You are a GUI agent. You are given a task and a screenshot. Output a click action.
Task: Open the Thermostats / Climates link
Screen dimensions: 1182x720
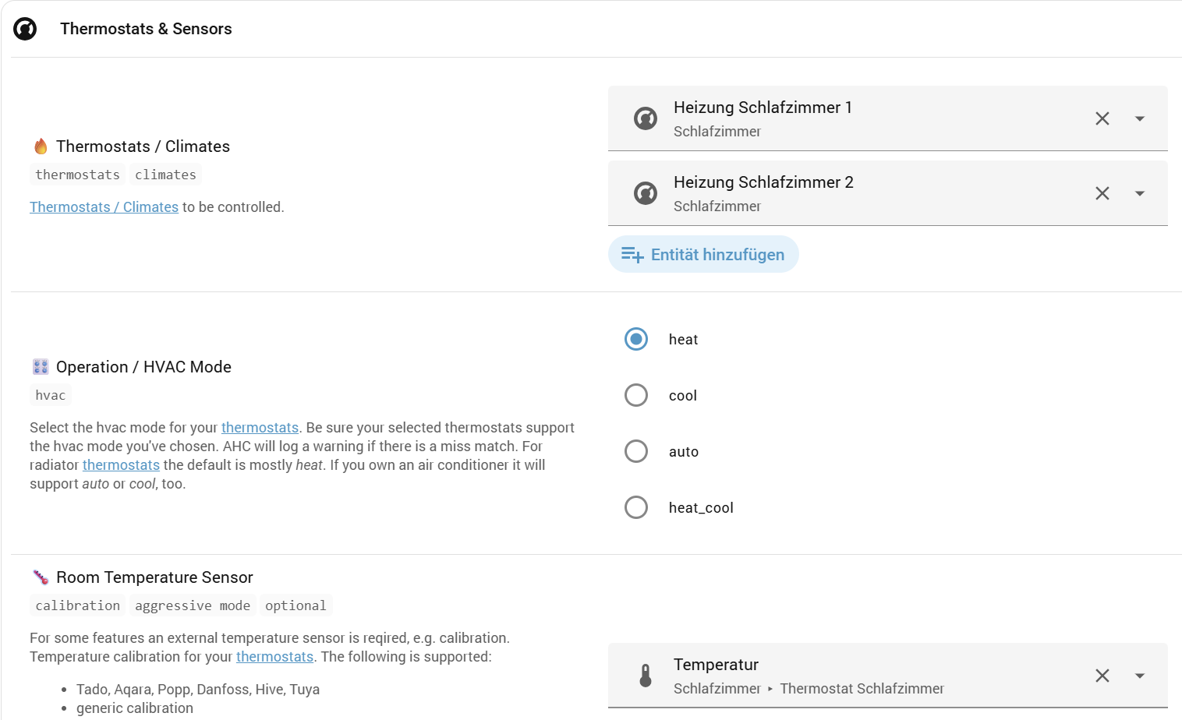click(104, 207)
